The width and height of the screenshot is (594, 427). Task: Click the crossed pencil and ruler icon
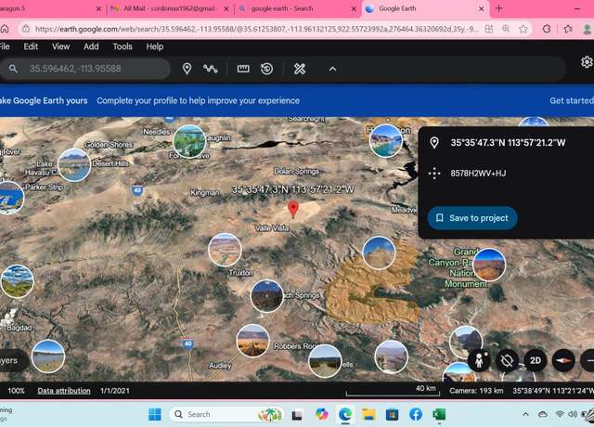coord(300,69)
